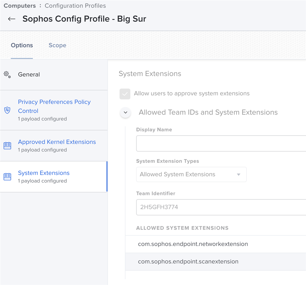Open the System Extension Types dropdown

pos(191,174)
